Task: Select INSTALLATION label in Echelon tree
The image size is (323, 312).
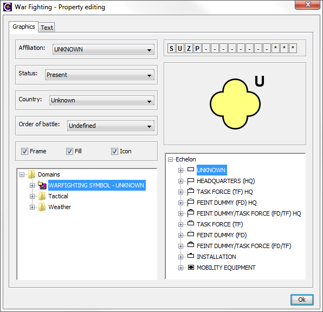Action: point(216,257)
